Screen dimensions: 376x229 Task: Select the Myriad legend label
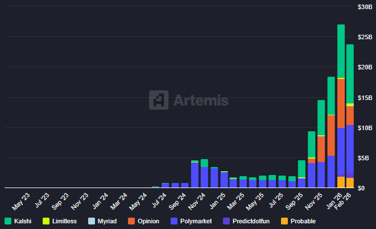[x=107, y=221]
